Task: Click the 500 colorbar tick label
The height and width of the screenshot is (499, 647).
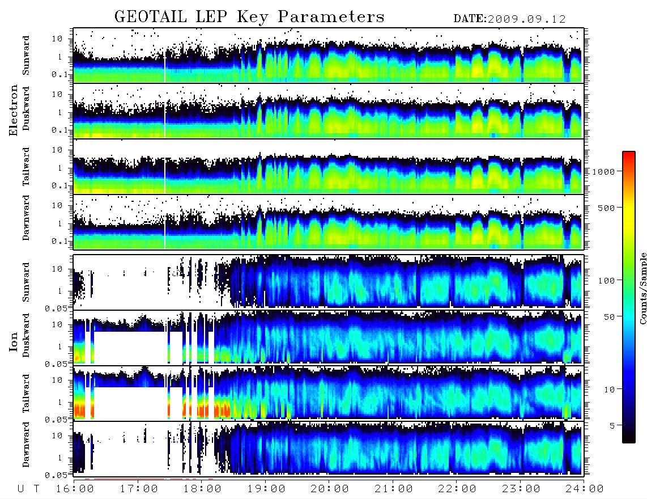Action: point(606,208)
